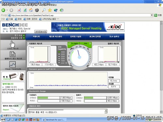Expand the address bar dropdown arrow
163x122 pixels.
152,15
